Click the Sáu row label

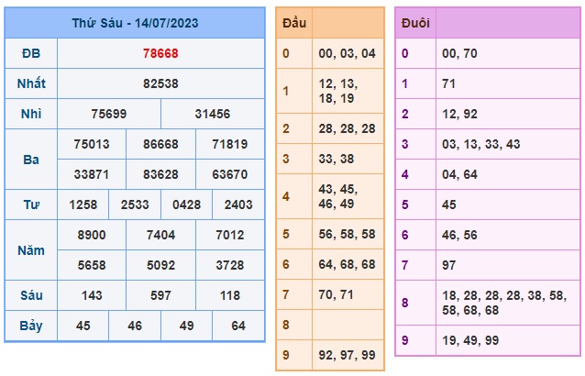click(x=31, y=295)
